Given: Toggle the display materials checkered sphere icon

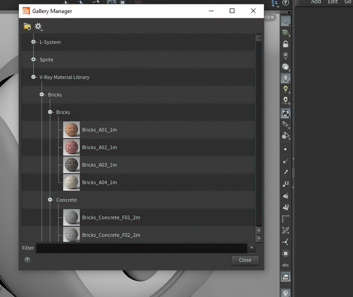Looking at the screenshot, I should tap(286, 113).
